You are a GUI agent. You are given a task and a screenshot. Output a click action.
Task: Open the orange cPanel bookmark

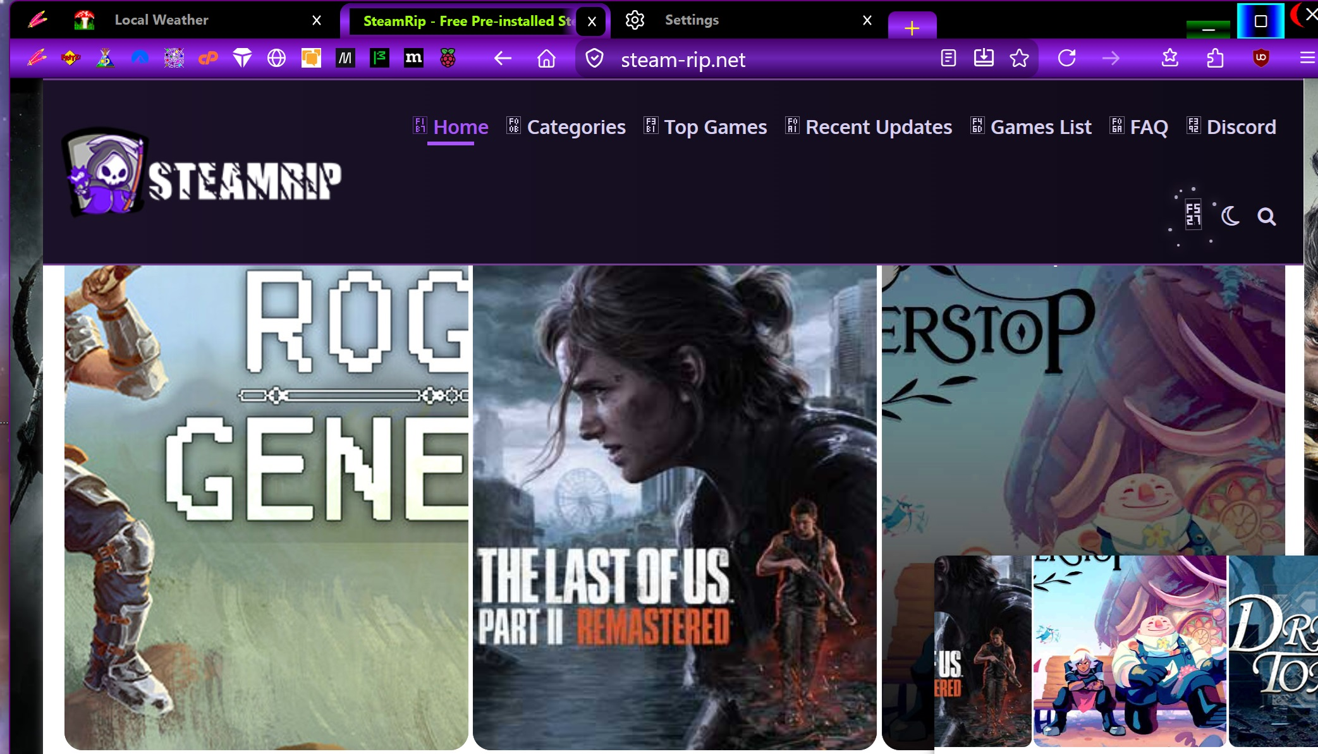click(x=208, y=58)
